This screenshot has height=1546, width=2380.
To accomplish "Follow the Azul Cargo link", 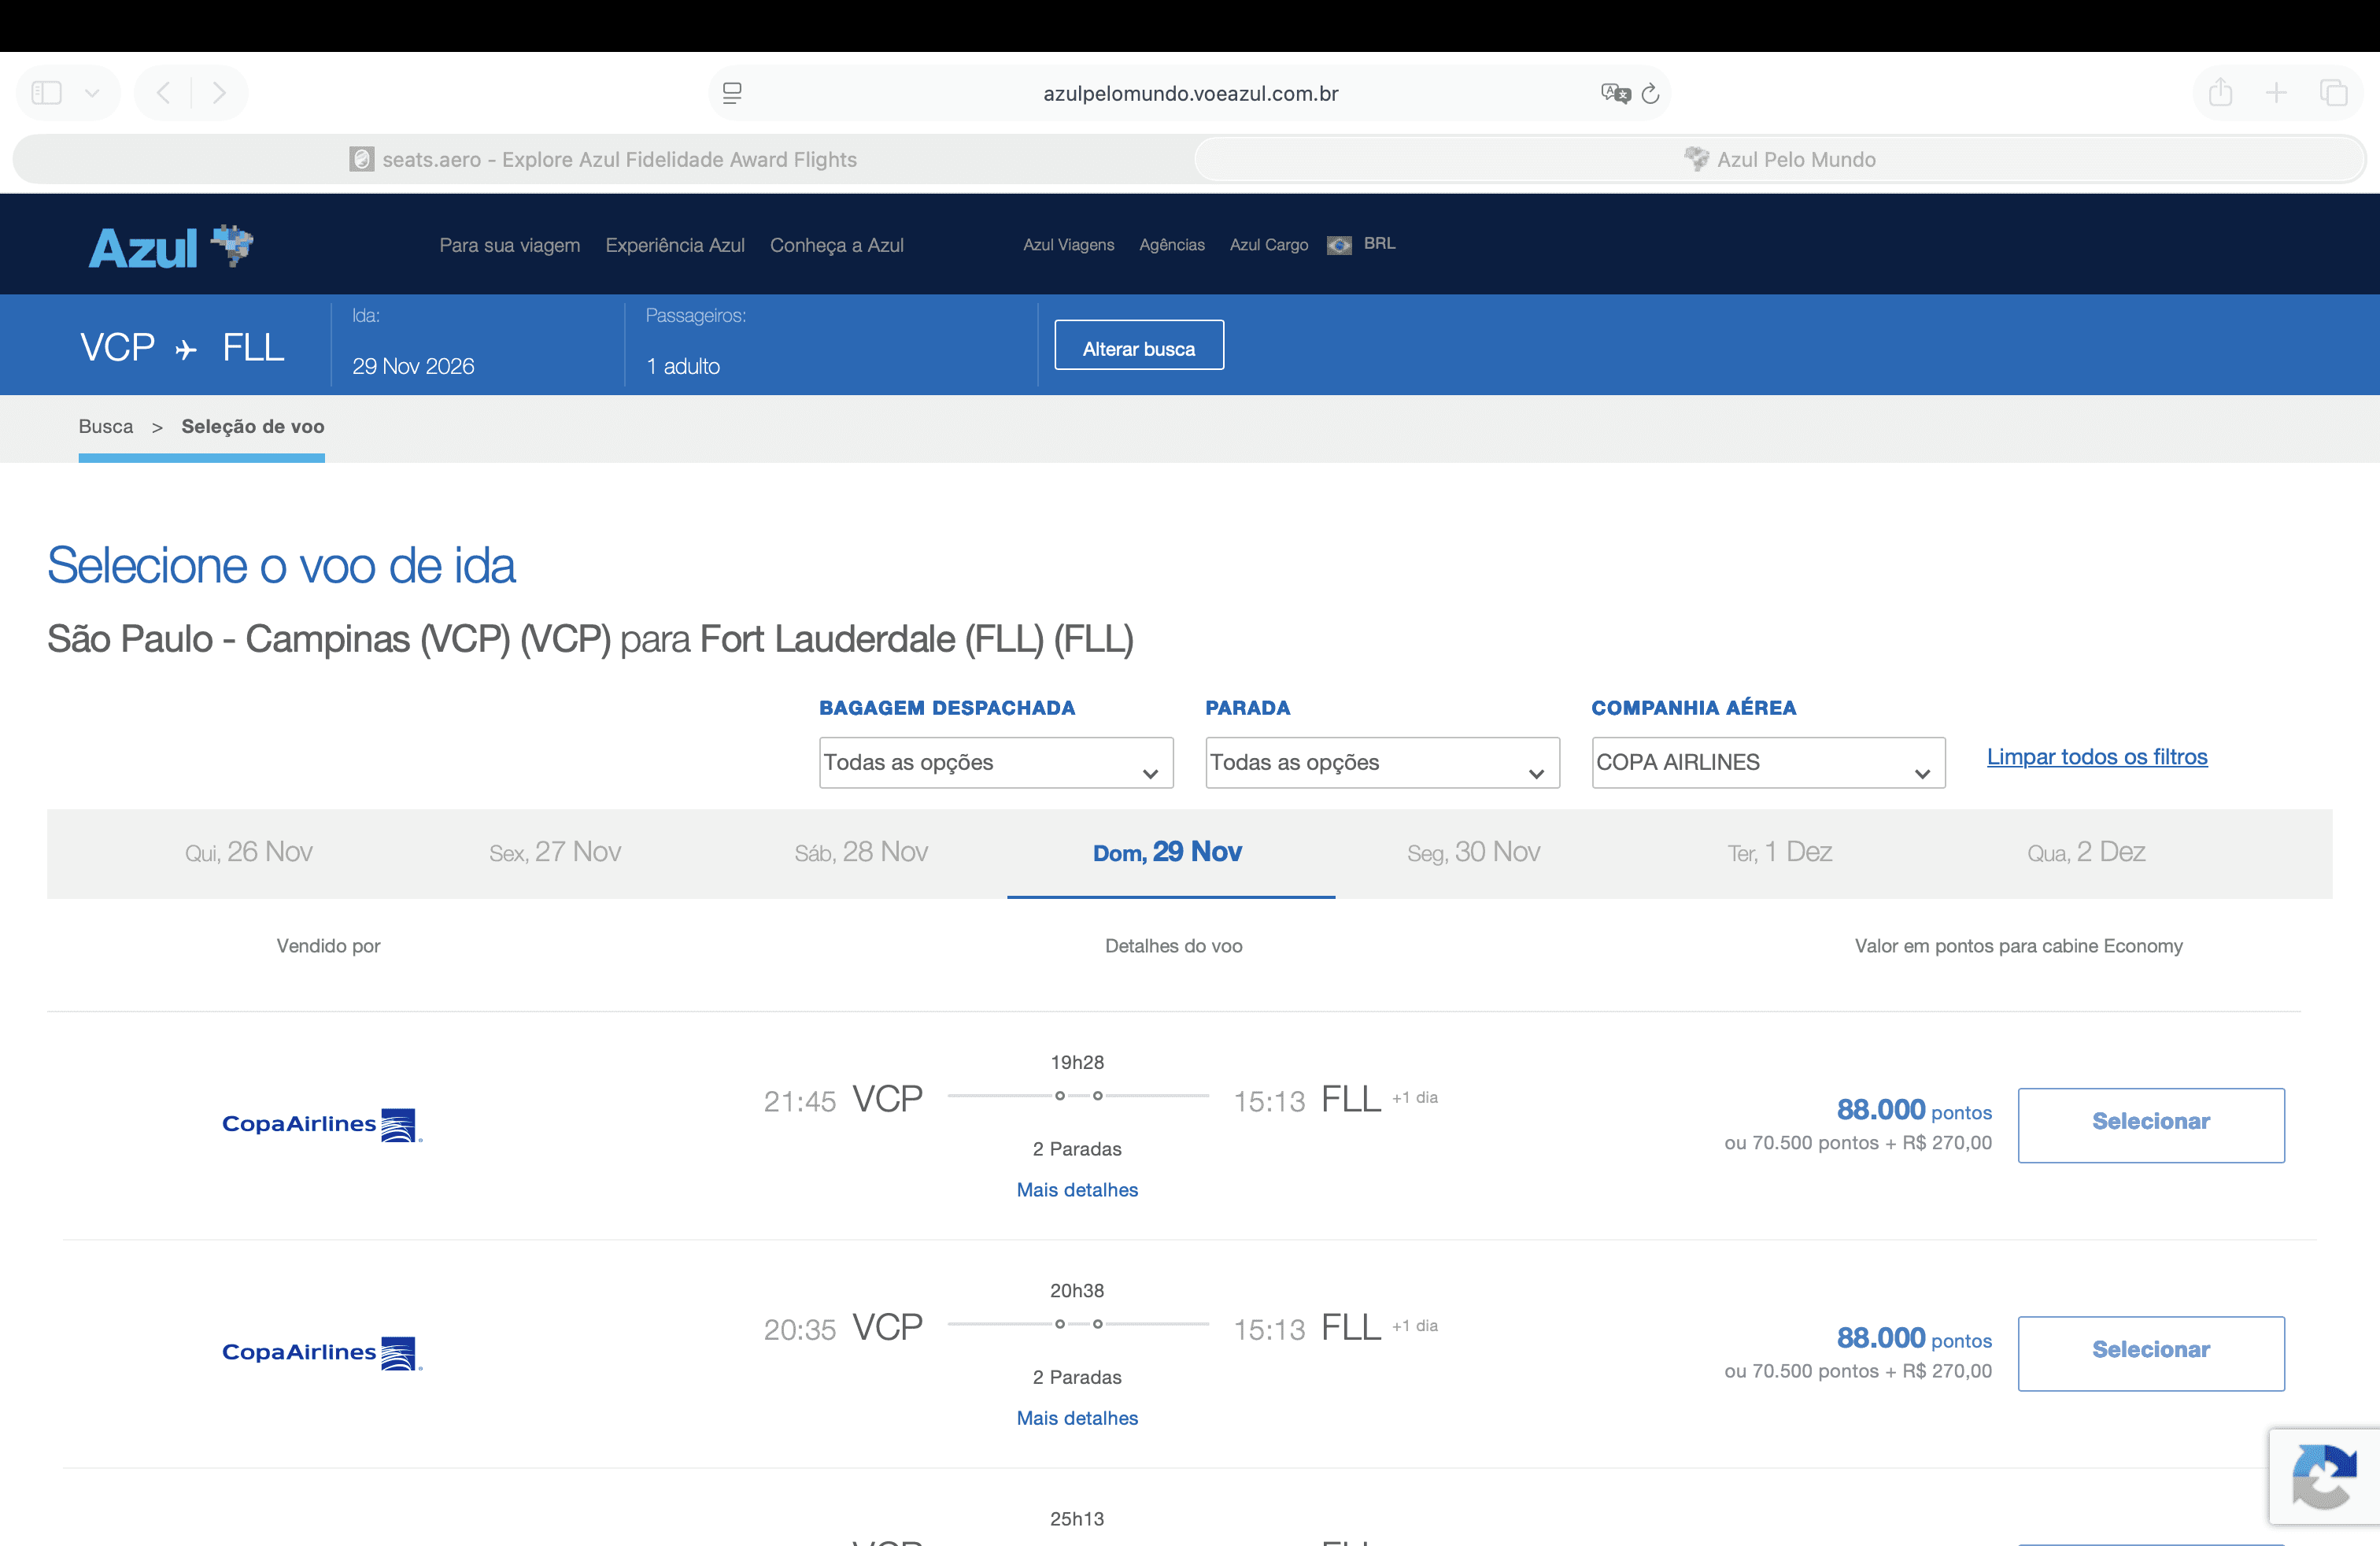I will 1269,244.
